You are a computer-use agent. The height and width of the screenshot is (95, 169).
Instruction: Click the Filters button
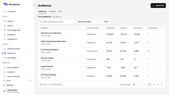(106, 22)
